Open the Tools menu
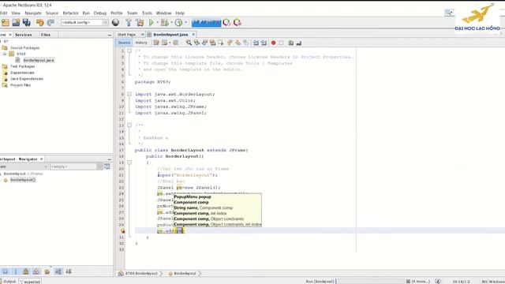Image resolution: width=505 pixels, height=284 pixels. coord(147,13)
